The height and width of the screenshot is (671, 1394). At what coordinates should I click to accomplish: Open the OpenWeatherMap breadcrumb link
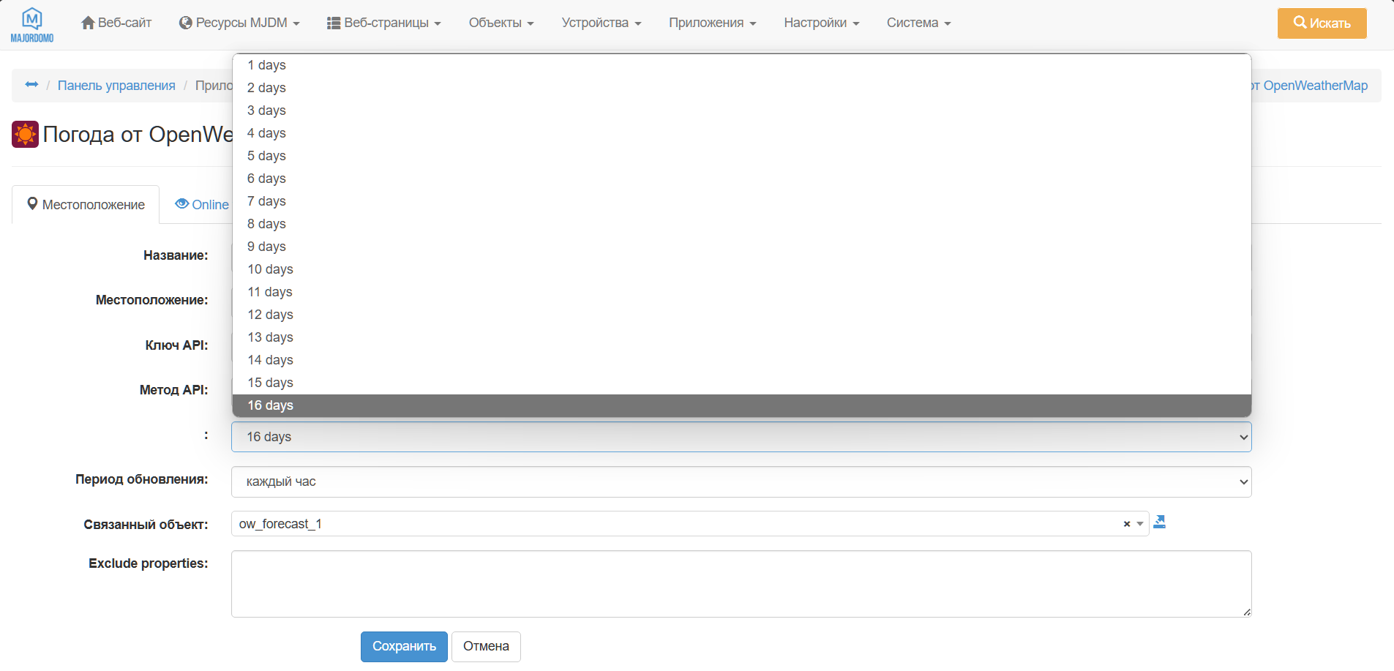tap(1310, 86)
